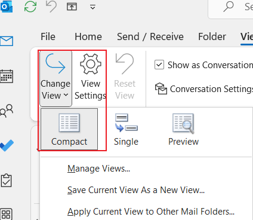Choose the Single view option
This screenshot has width=253, height=220.
(126, 129)
